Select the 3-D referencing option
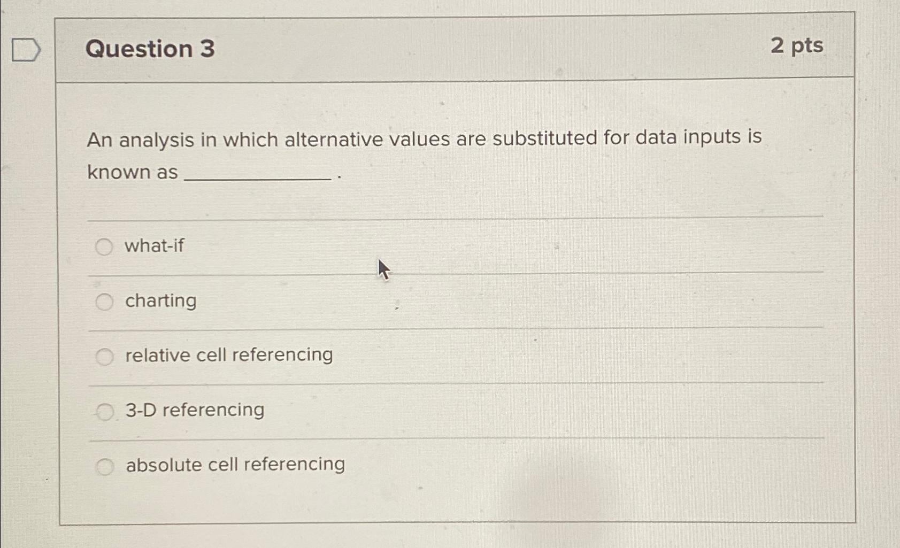The width and height of the screenshot is (900, 548). click(x=105, y=410)
